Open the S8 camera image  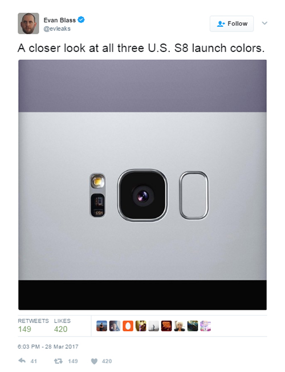pyautogui.click(x=142, y=185)
